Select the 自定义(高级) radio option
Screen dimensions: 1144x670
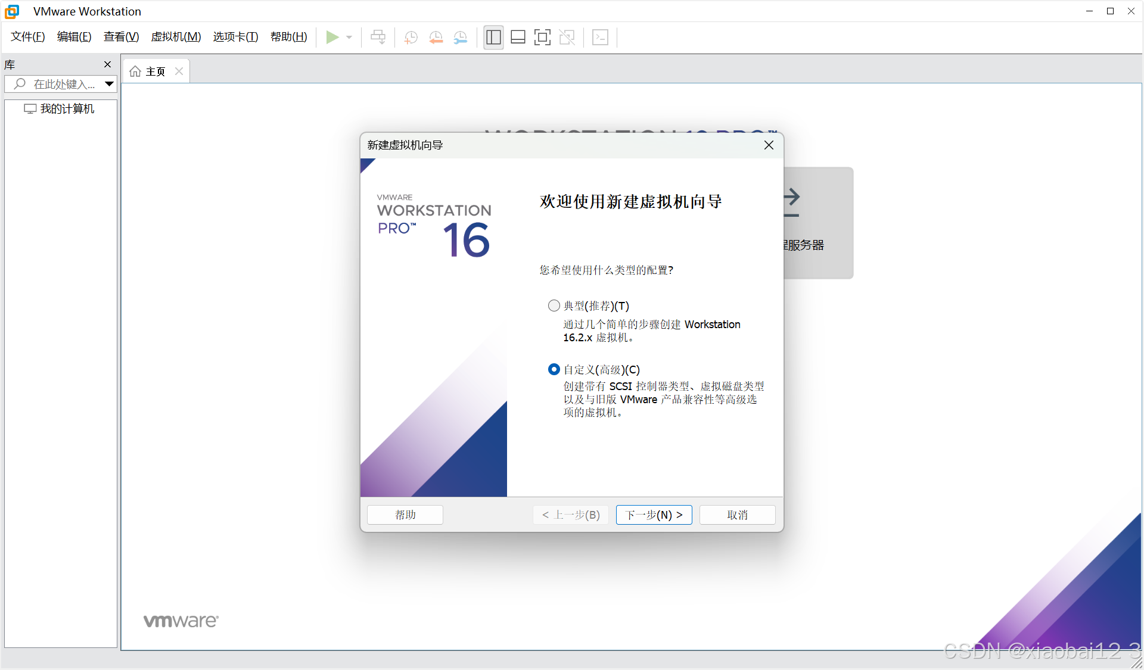click(554, 369)
